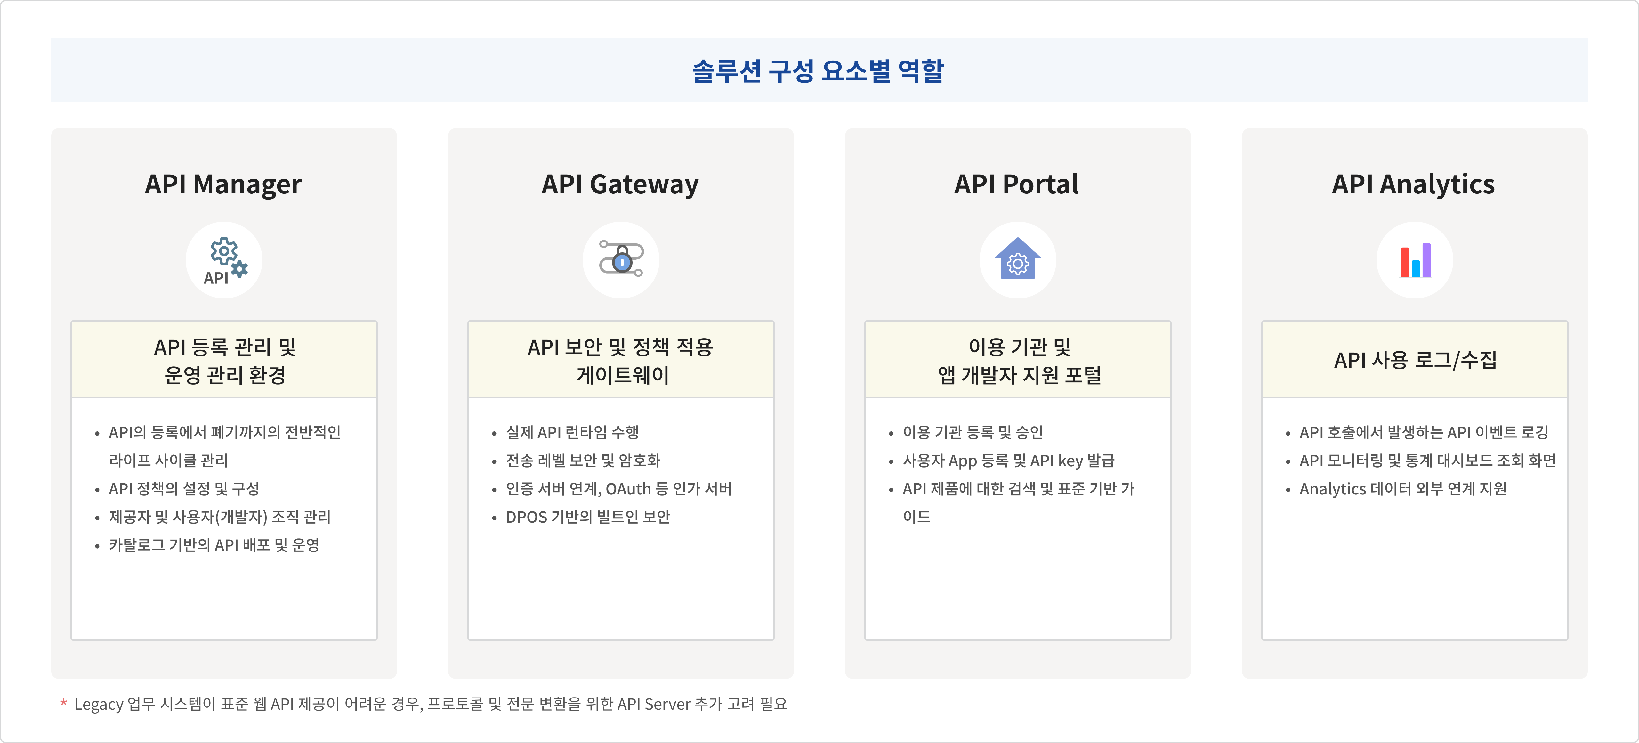
Task: Select the API Analytics heading
Action: point(1413,184)
